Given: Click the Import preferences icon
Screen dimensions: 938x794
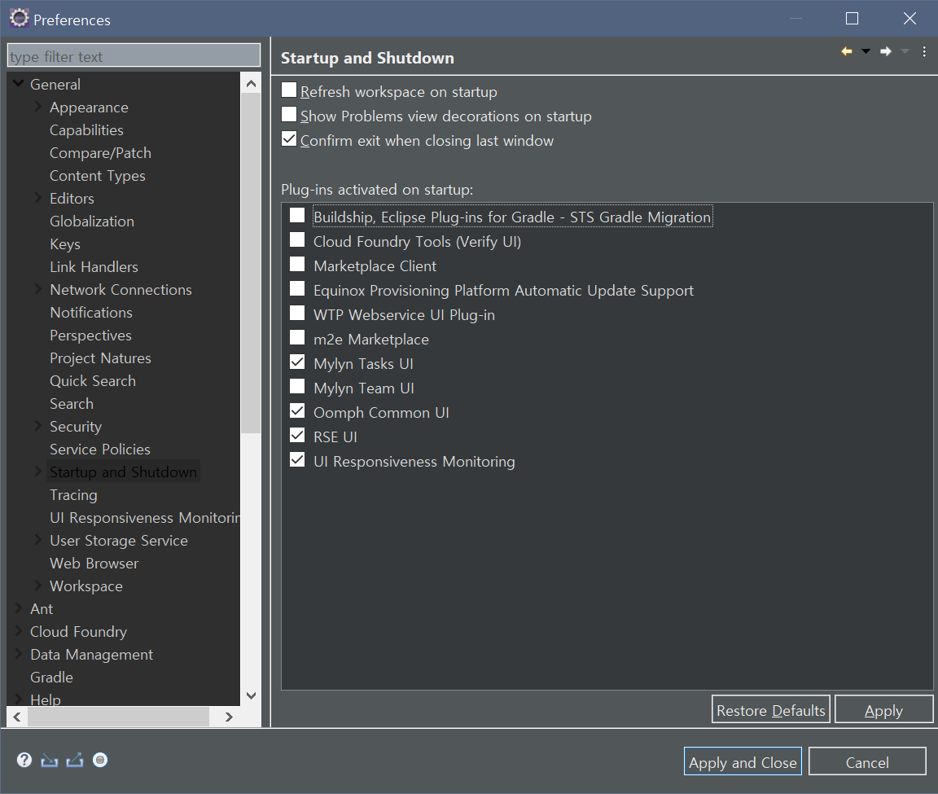Looking at the screenshot, I should (x=49, y=760).
